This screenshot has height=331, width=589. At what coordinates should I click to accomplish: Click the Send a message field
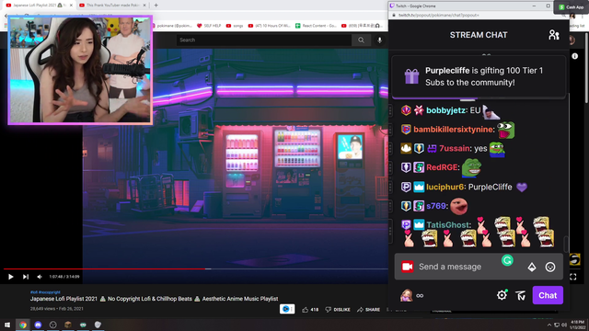click(x=479, y=267)
